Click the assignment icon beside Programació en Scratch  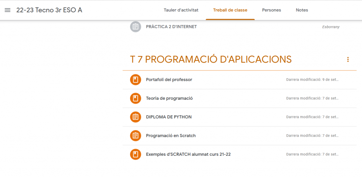click(x=136, y=136)
